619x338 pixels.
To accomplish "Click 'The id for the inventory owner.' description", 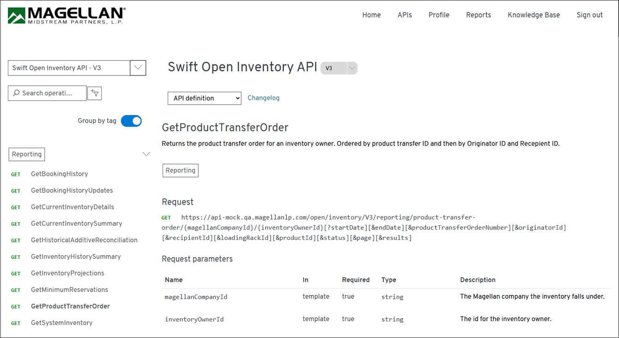I will [506, 319].
